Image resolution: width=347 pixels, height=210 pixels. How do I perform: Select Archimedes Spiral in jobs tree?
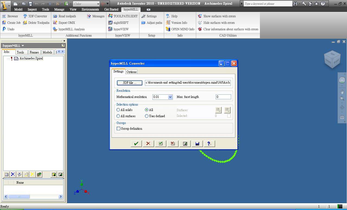31,58
